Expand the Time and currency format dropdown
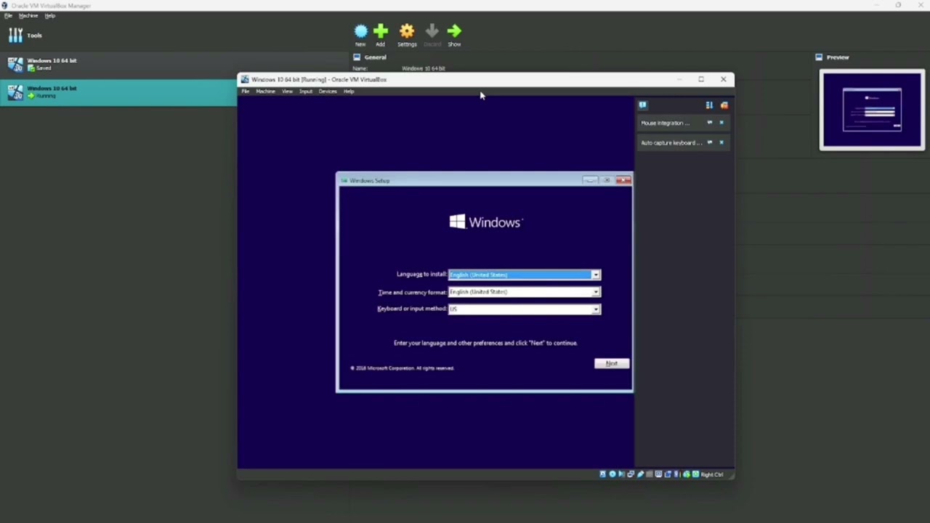Image resolution: width=930 pixels, height=523 pixels. pos(596,292)
